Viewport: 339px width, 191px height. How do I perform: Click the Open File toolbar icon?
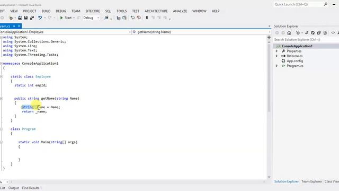pyautogui.click(x=20, y=18)
